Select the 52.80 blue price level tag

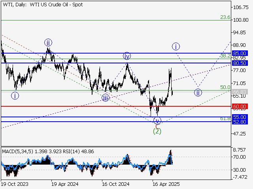240,122
